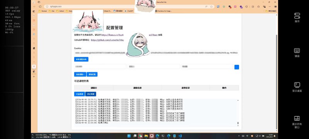This screenshot has width=309, height=139.
Task: Open the Dev bookmarks folder
Action: [52, 11]
